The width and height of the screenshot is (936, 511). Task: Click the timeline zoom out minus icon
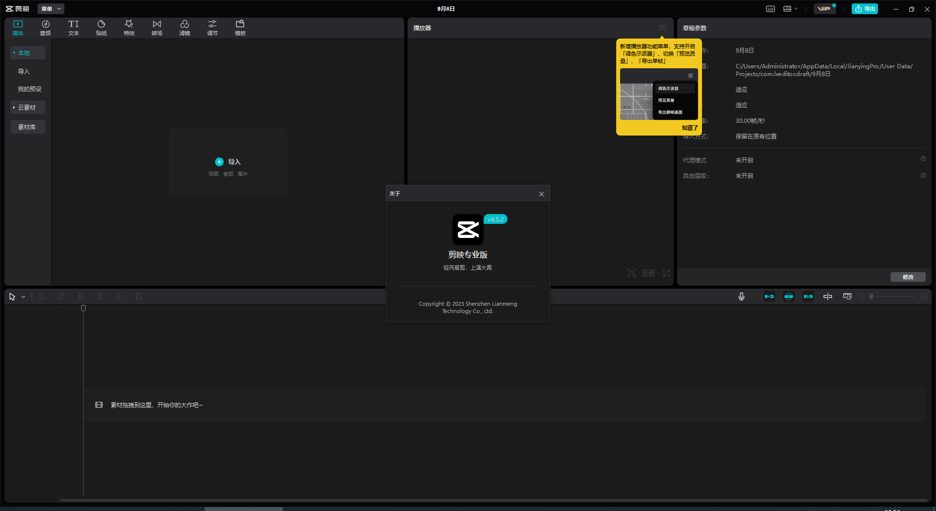861,296
